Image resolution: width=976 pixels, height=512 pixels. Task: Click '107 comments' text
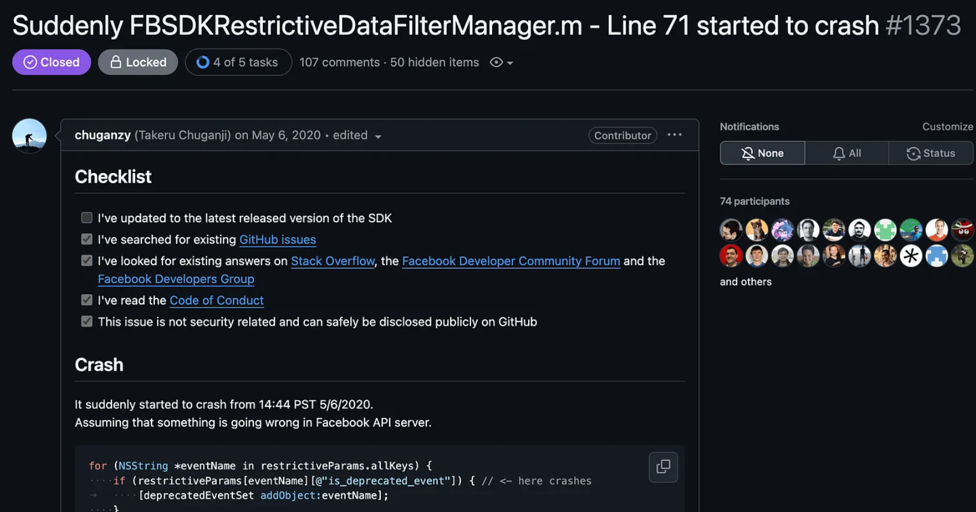click(340, 62)
